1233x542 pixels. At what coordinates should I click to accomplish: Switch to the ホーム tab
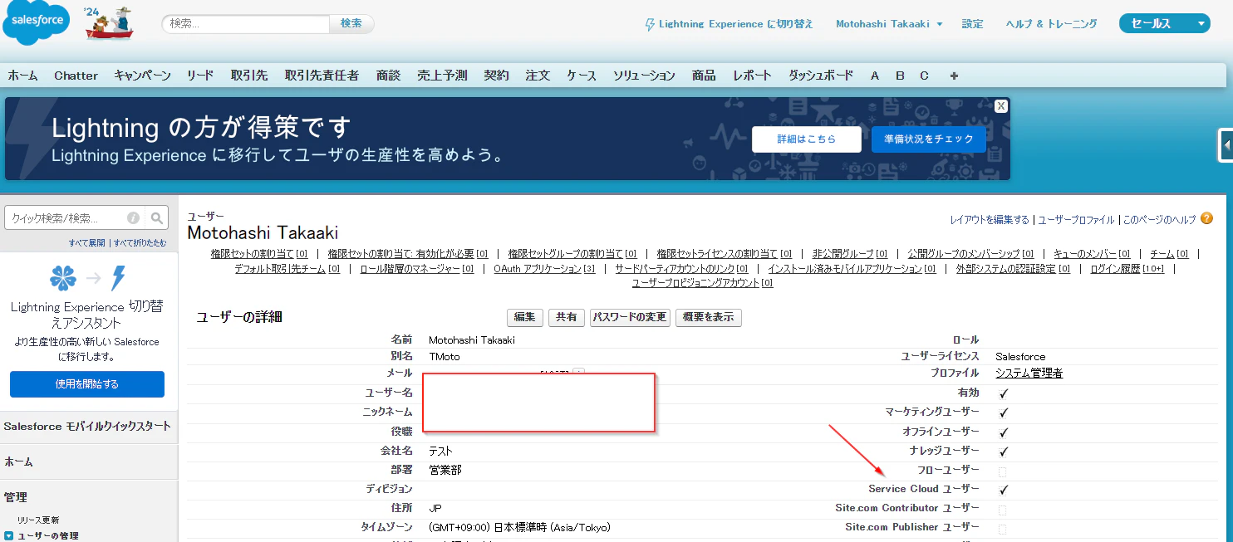(23, 76)
